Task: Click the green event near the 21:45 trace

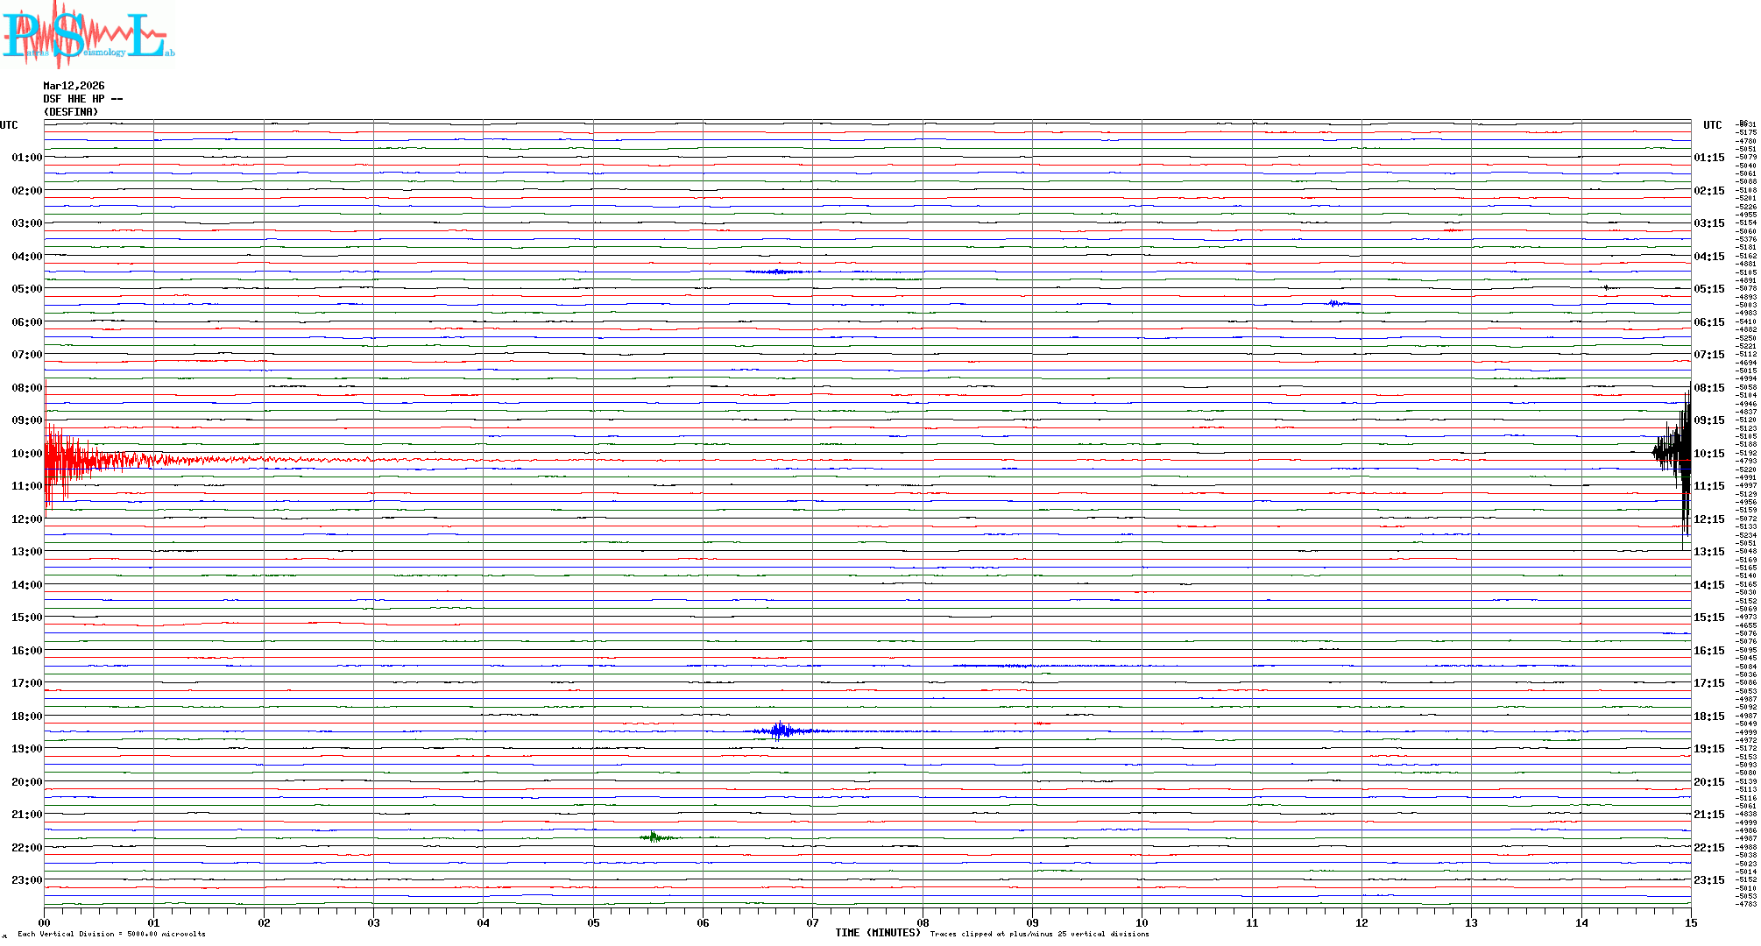Action: tap(654, 837)
